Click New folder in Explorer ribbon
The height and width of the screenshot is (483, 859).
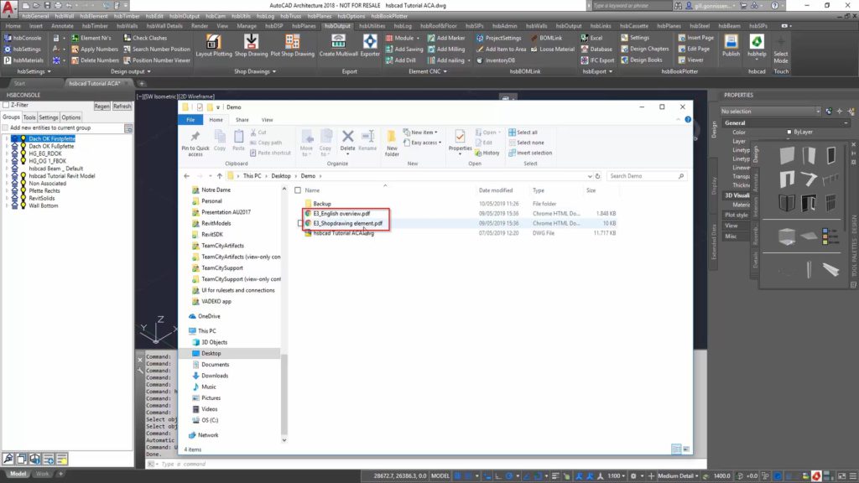coord(392,143)
